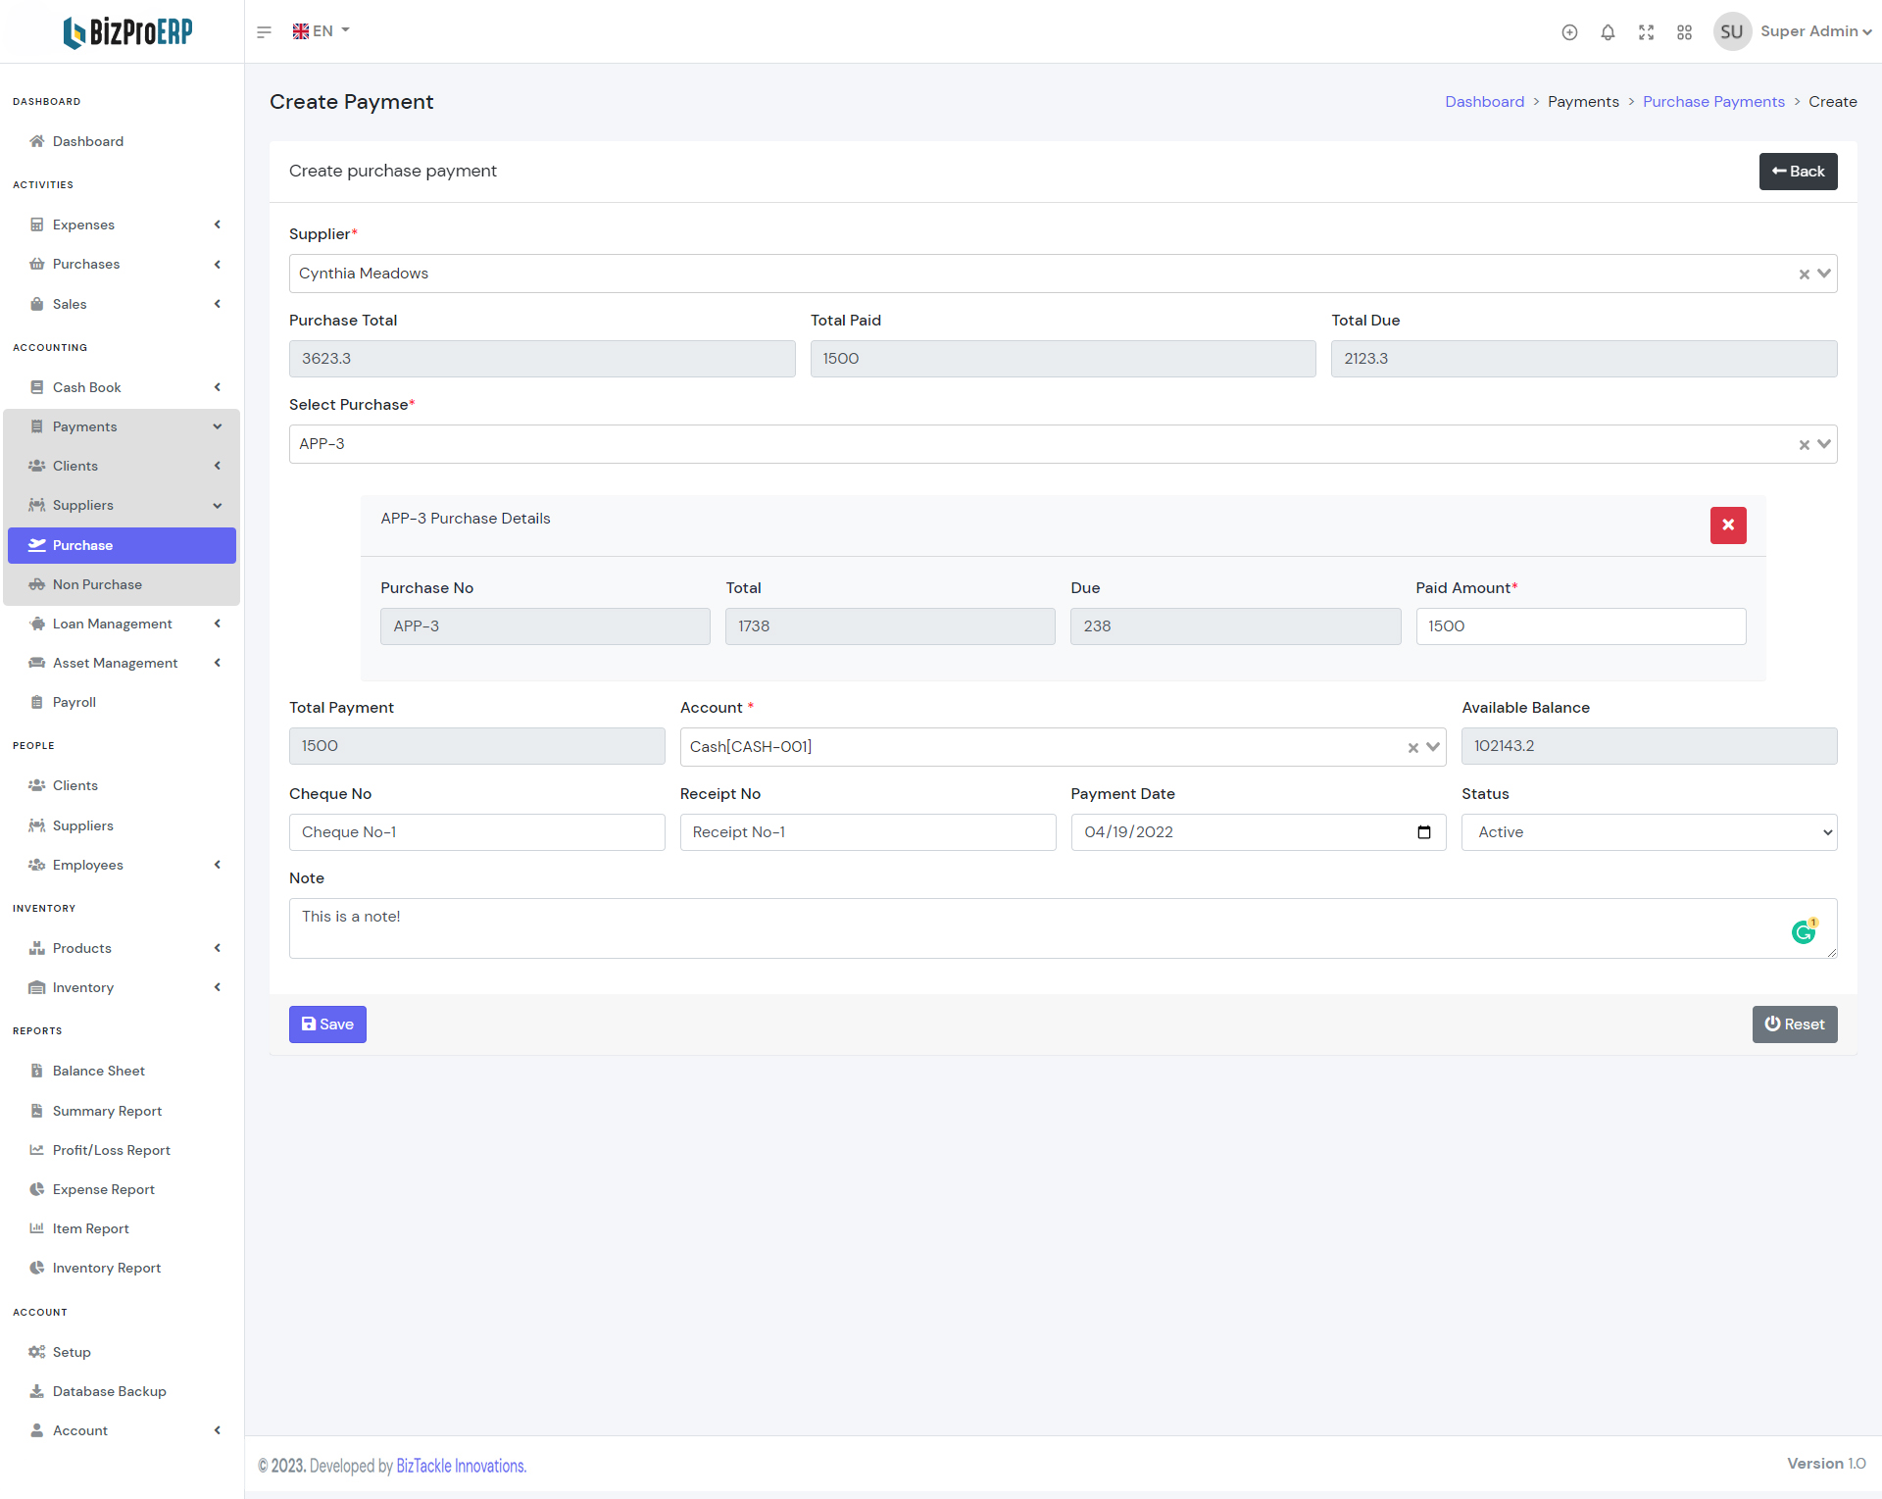Clear the Cynthia Meadows supplier selection
Viewport: 1882px width, 1499px height.
pos(1804,275)
